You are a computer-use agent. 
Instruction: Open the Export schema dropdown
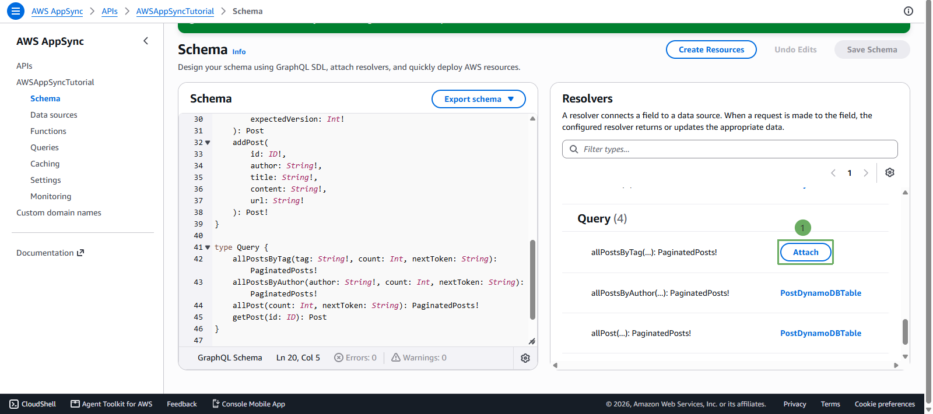[479, 99]
